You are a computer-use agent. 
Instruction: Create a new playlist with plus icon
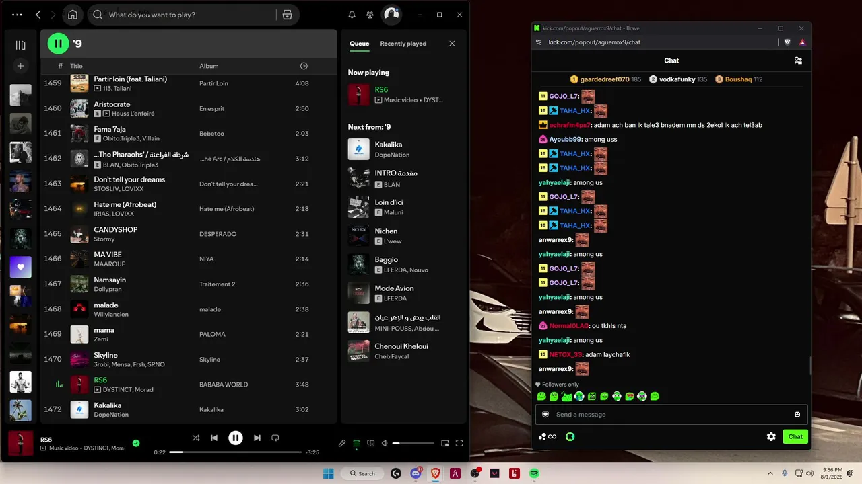pyautogui.click(x=21, y=66)
